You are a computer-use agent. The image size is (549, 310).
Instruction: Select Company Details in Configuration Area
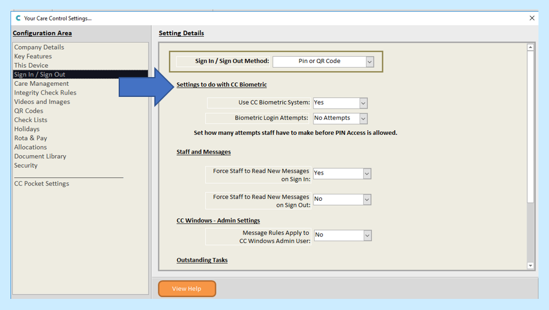click(x=39, y=47)
